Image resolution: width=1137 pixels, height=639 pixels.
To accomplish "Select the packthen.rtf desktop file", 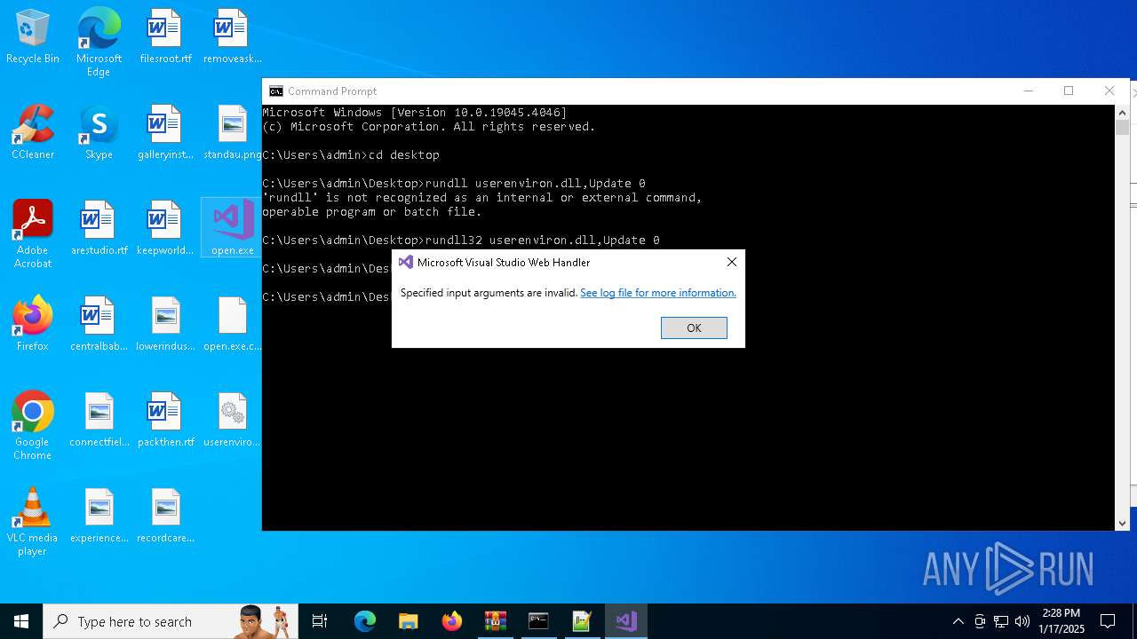I will (x=165, y=421).
